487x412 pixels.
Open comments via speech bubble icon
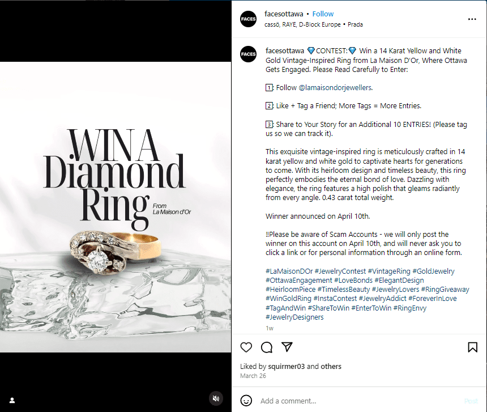[267, 347]
